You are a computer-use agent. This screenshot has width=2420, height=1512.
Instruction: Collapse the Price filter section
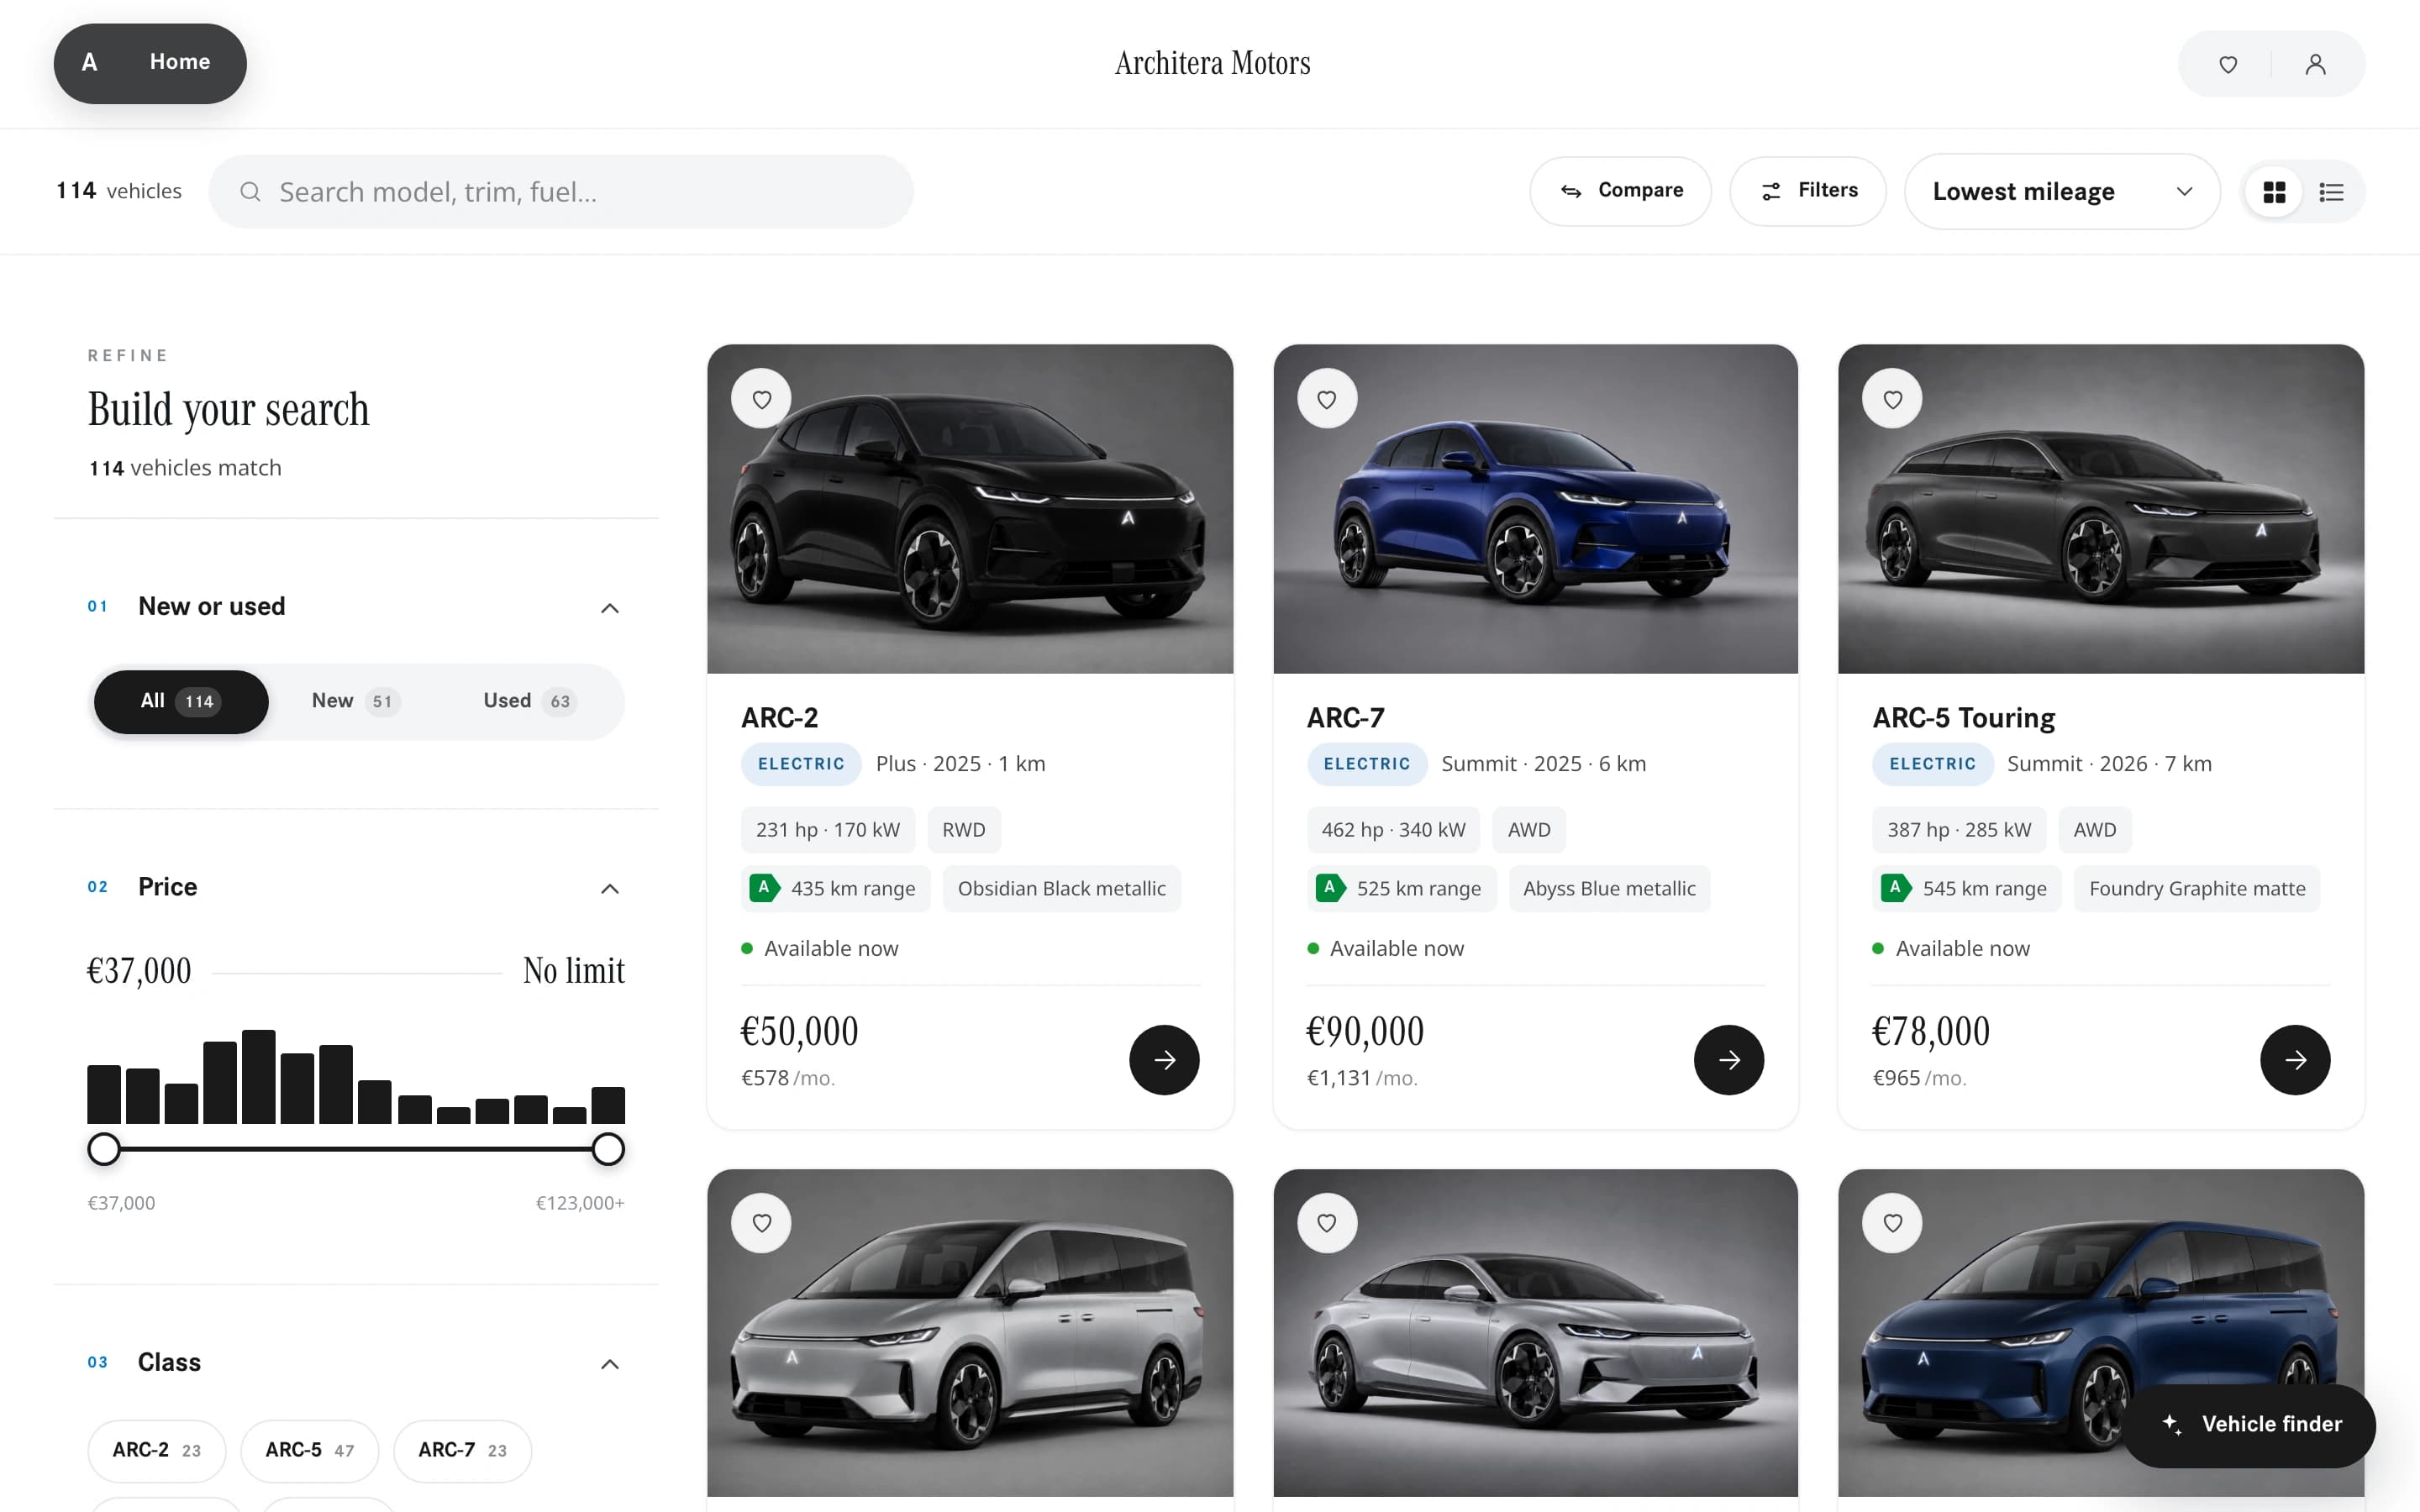pos(609,889)
